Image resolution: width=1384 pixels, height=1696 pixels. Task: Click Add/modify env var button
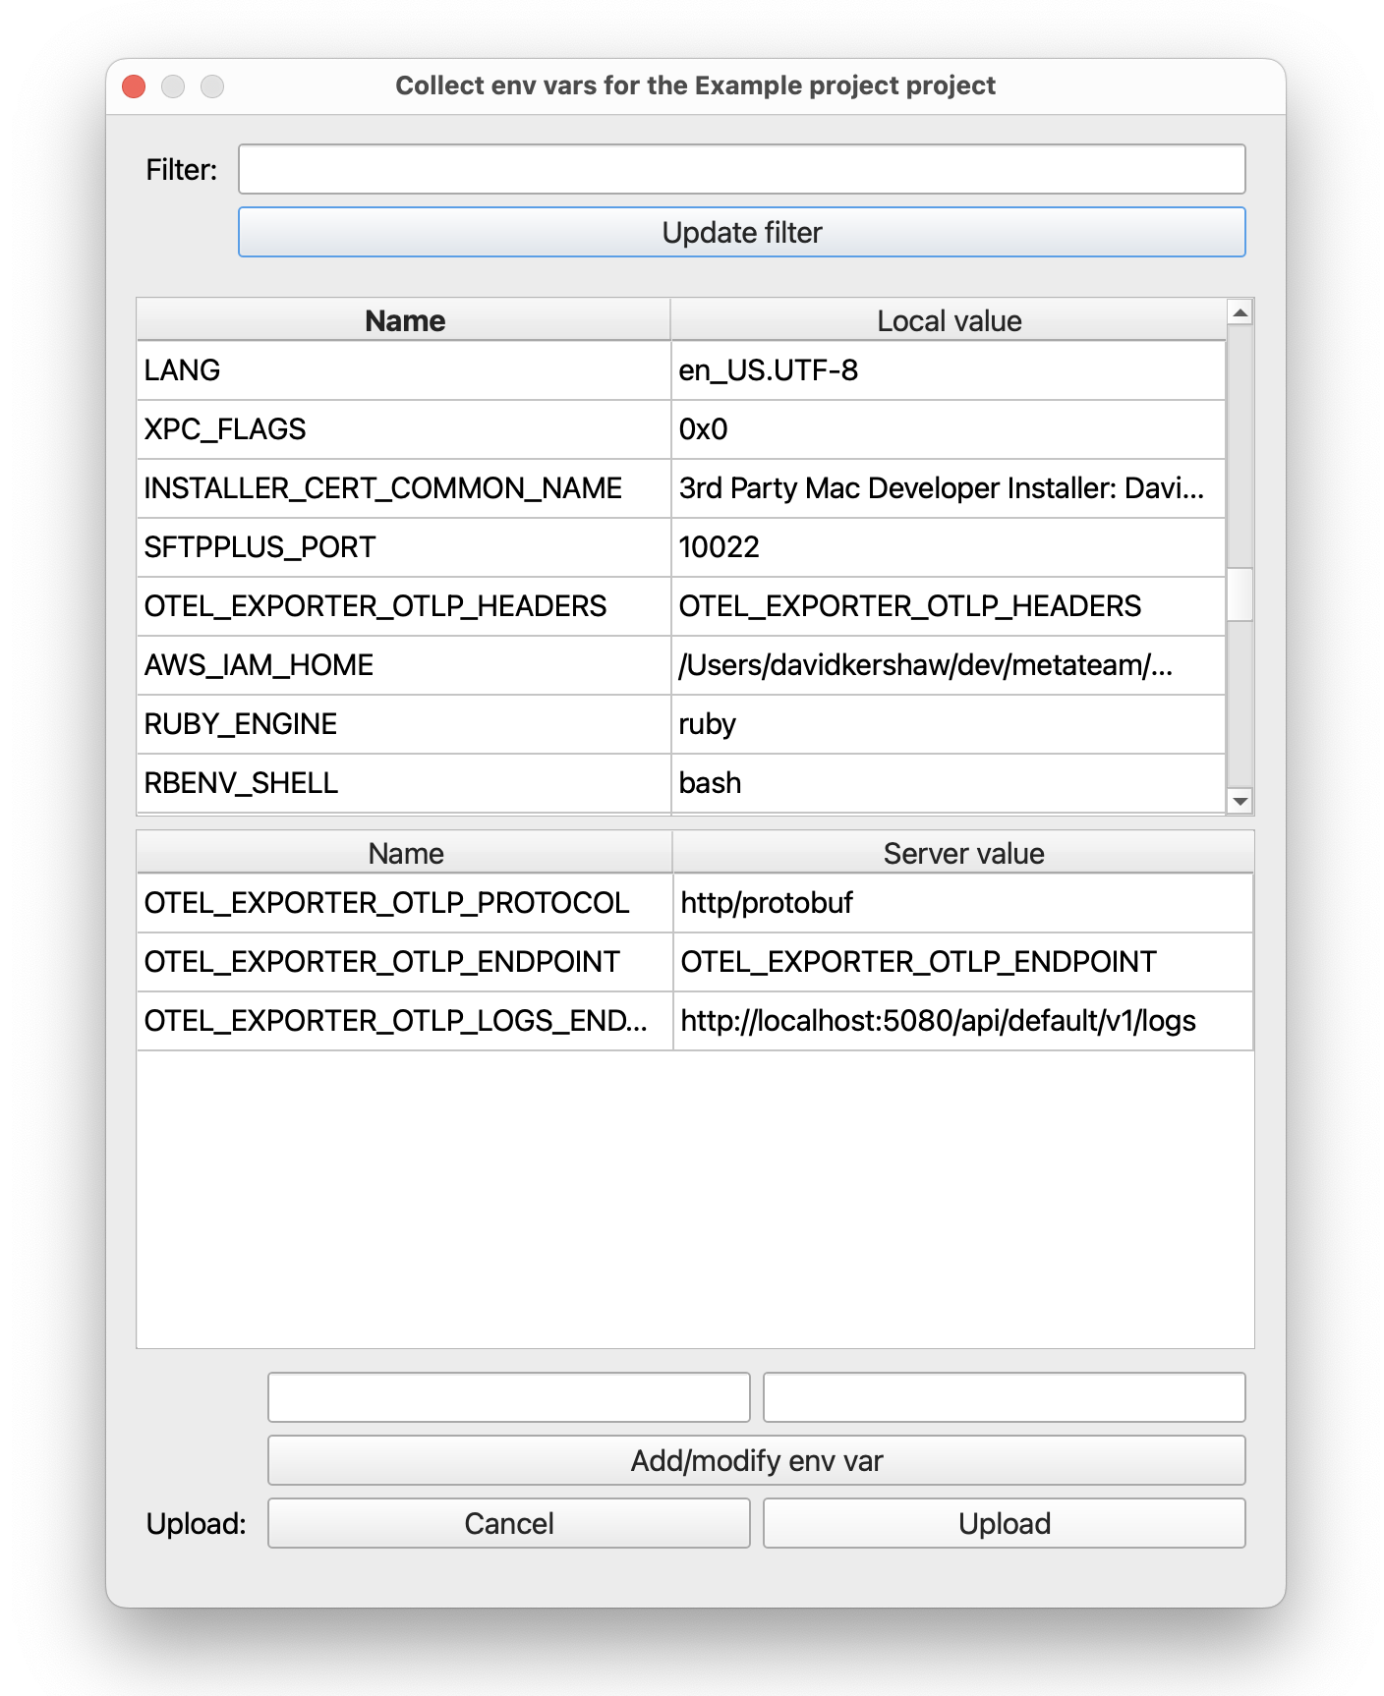point(756,1460)
